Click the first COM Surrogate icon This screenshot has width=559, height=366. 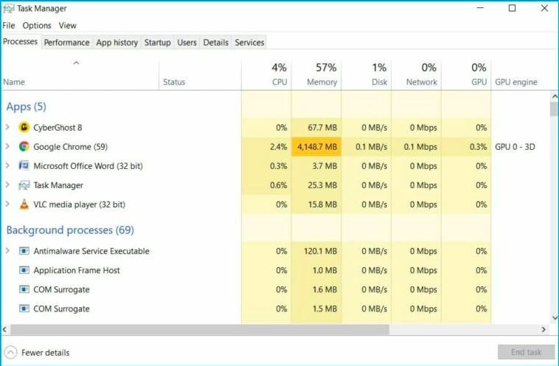click(x=24, y=290)
